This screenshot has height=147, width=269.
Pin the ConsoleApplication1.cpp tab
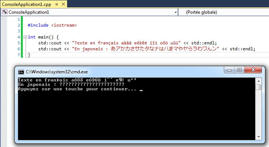56,4
